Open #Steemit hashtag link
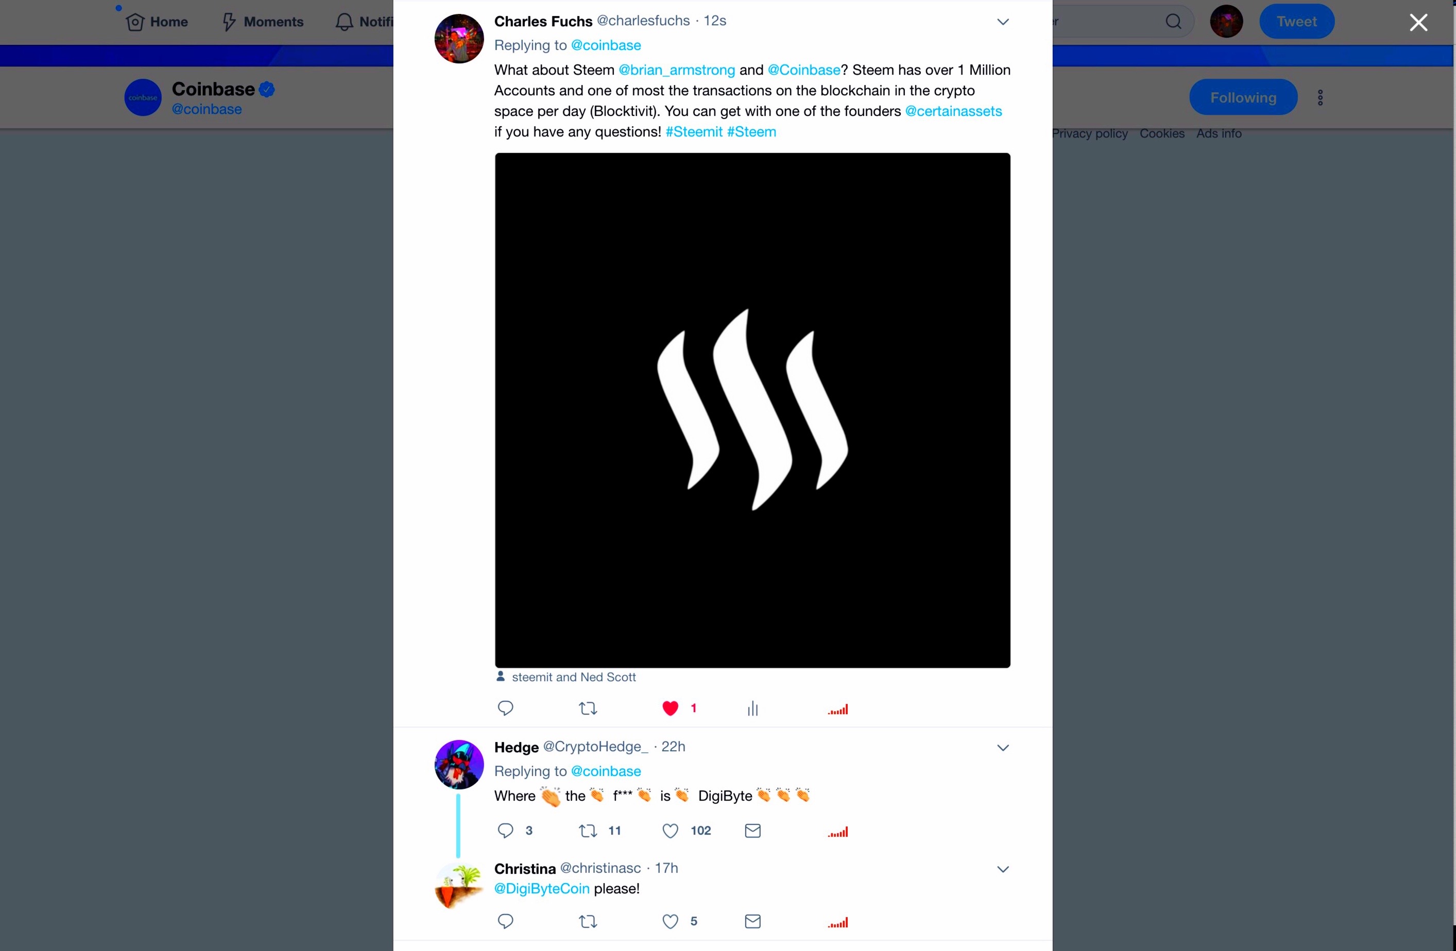 click(694, 131)
